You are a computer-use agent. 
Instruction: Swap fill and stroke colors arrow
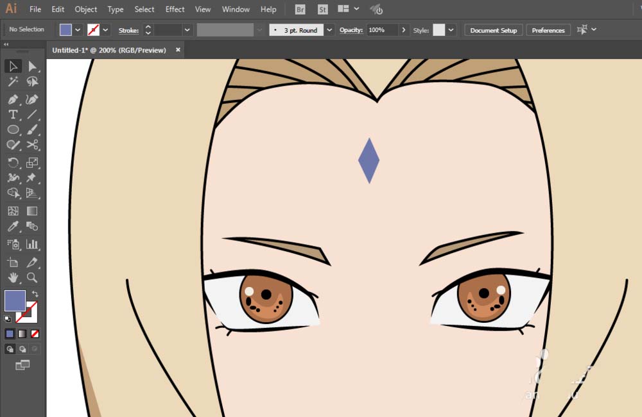point(35,293)
